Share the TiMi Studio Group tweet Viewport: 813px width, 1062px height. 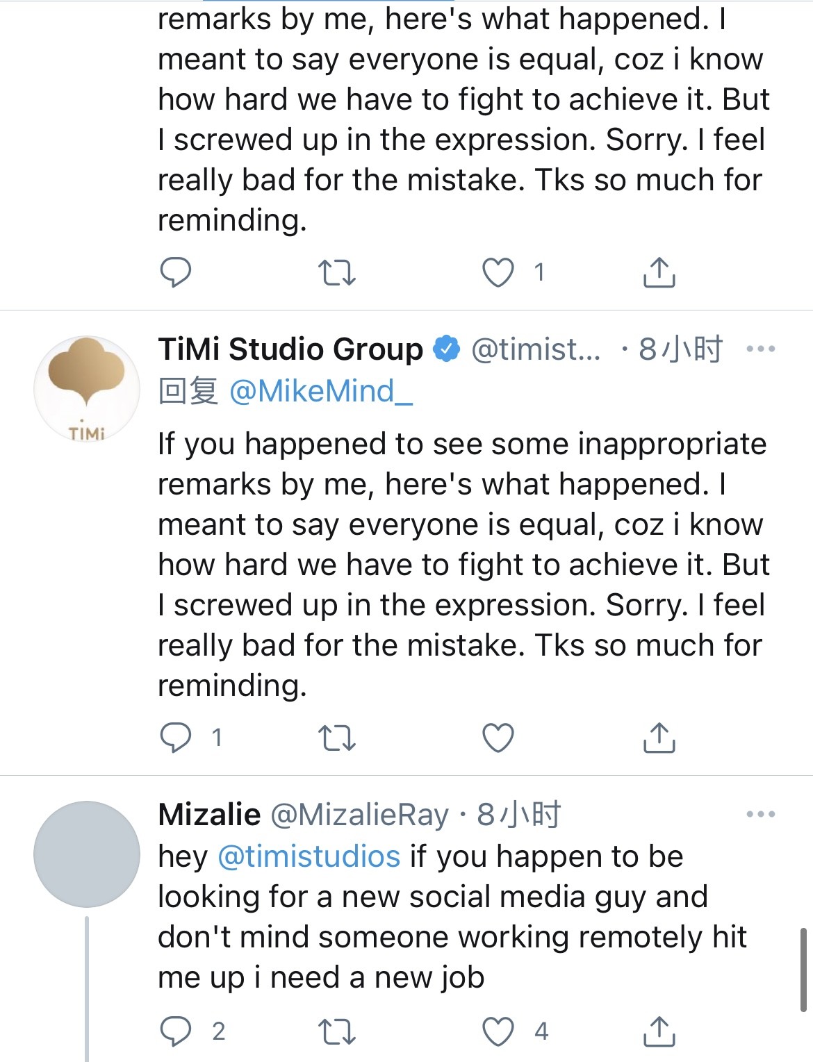[659, 738]
